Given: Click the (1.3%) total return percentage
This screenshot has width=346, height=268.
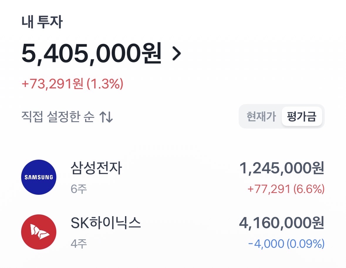Looking at the screenshot, I should coord(105,84).
